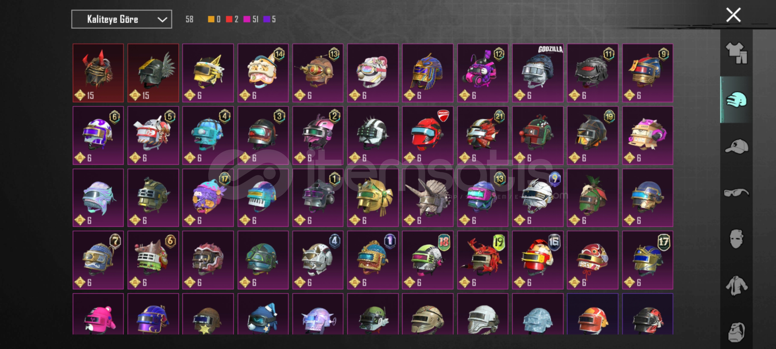Select the helmet category icon in sidebar
Image resolution: width=776 pixels, height=349 pixels.
(x=737, y=100)
